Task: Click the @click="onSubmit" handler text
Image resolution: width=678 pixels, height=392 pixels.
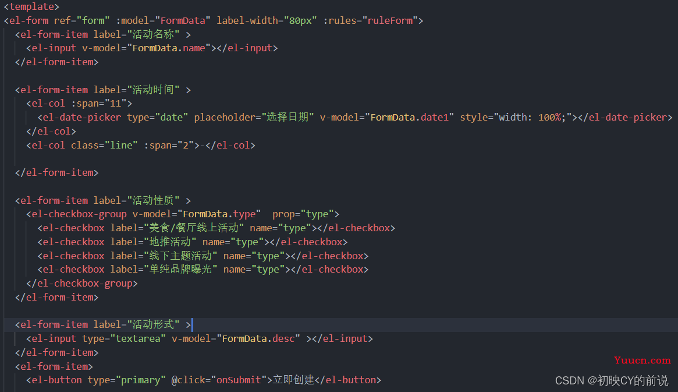Action: (x=219, y=380)
